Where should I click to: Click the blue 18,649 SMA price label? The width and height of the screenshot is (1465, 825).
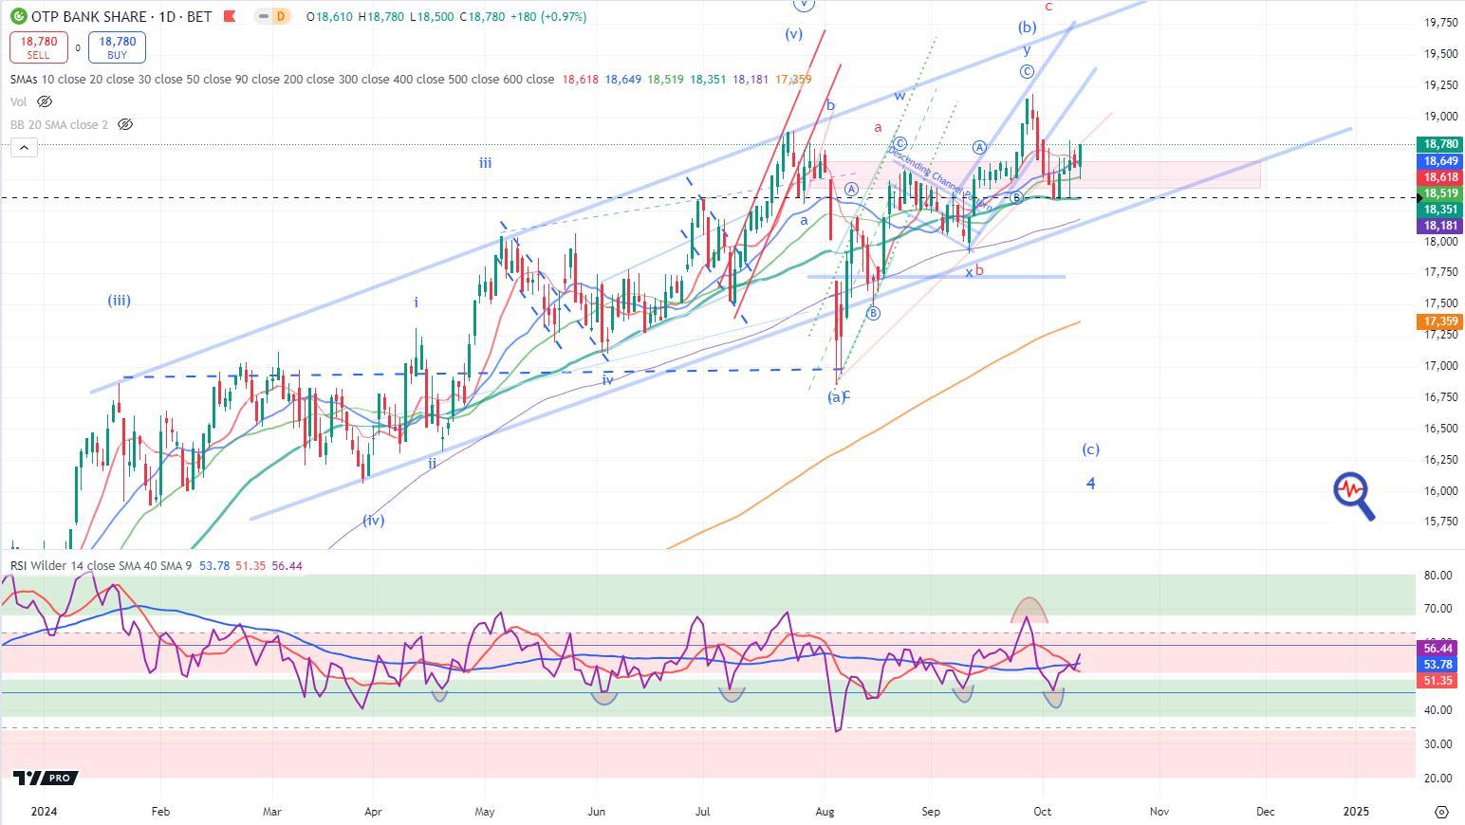[x=1441, y=161]
